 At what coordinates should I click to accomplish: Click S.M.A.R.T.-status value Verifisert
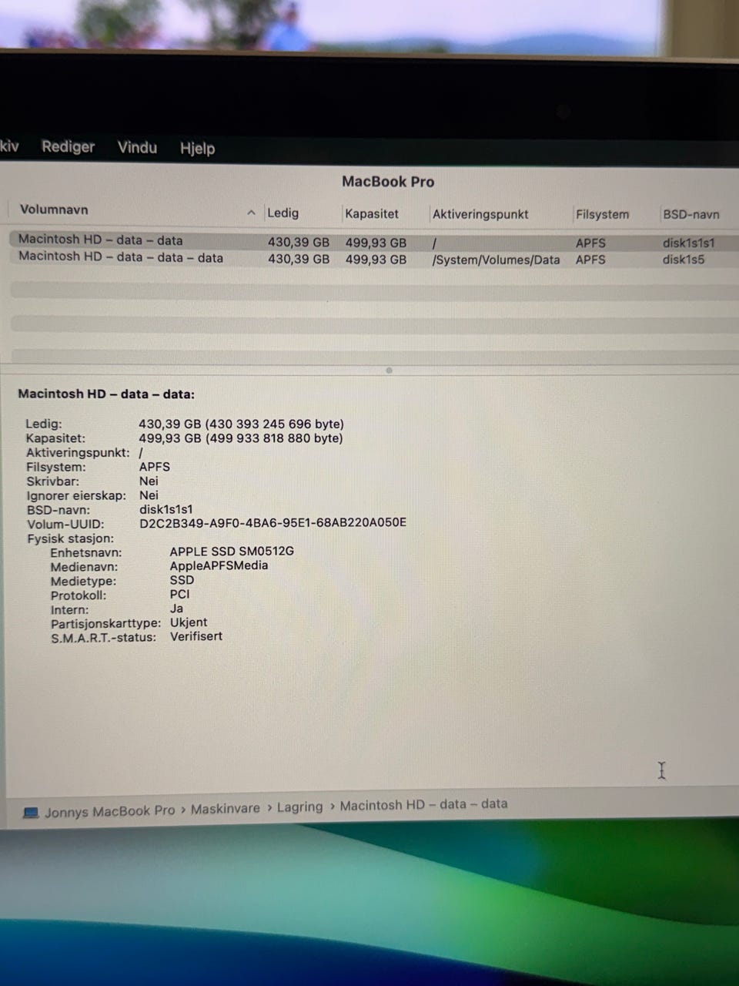[196, 636]
